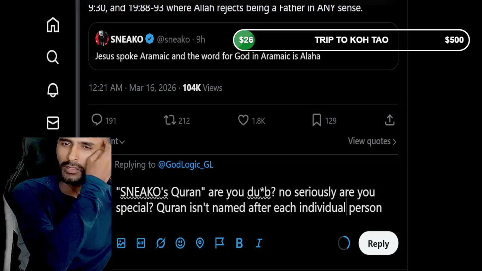
Task: Open the GIF picker in reply toolbar
Action: 141,243
